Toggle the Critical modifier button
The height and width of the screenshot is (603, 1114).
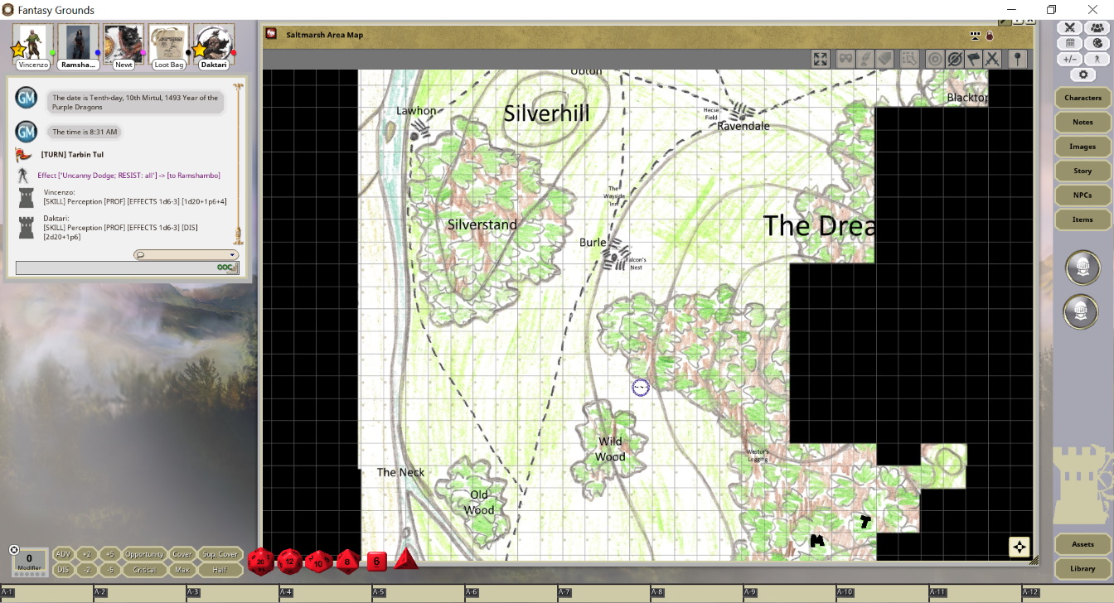[x=144, y=570]
